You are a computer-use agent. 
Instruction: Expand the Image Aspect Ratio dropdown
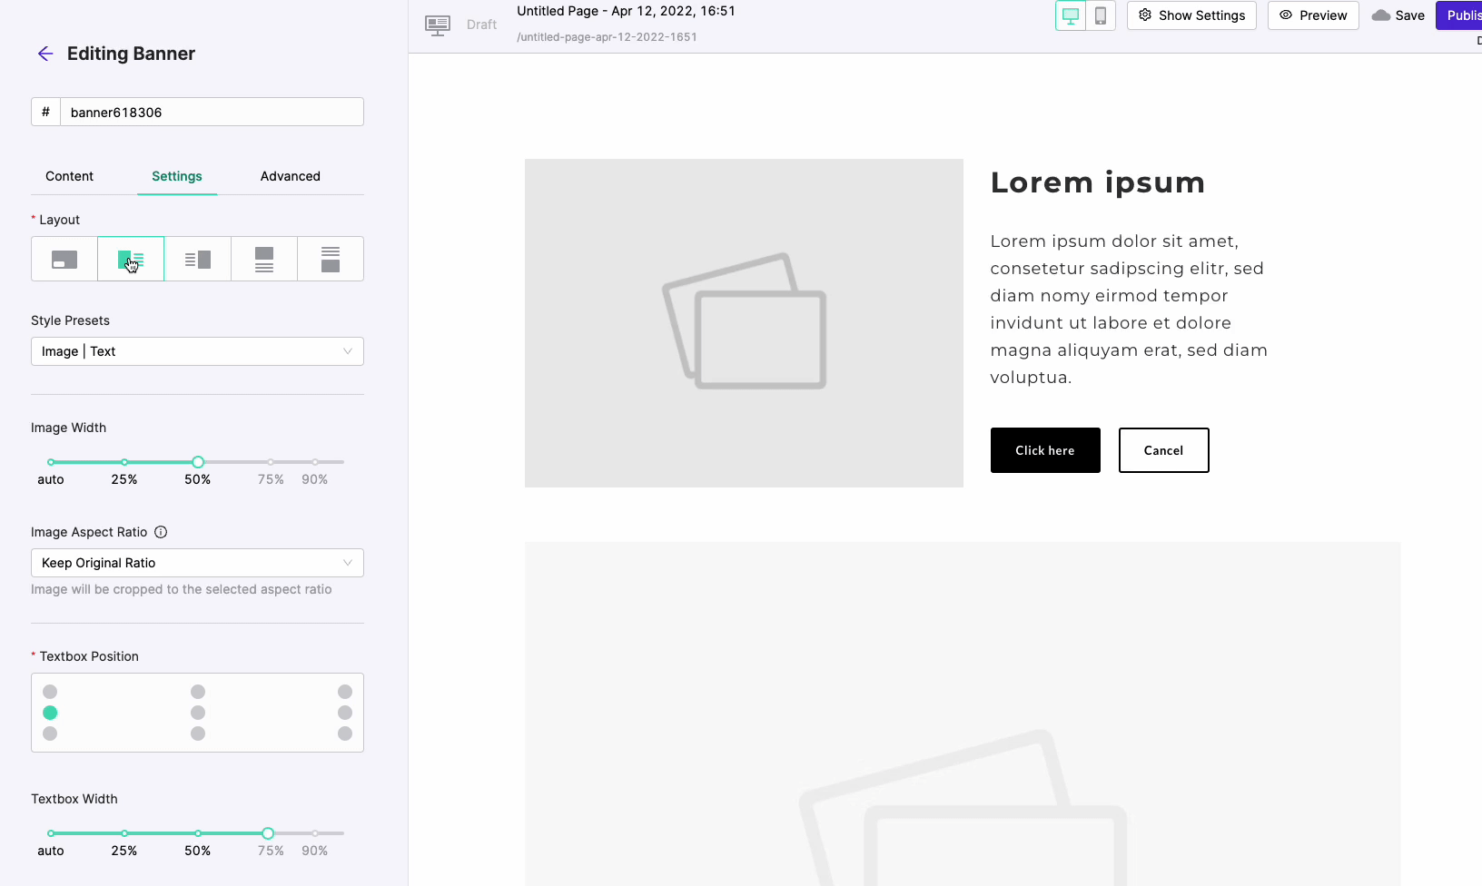(197, 563)
